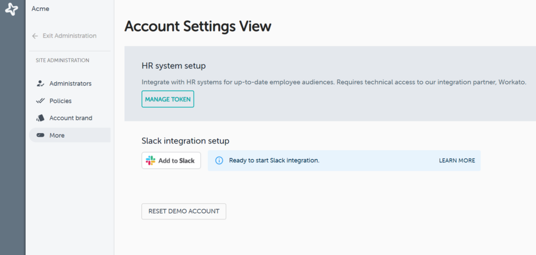Click Exit Administration link
This screenshot has height=255, width=536.
(x=70, y=36)
